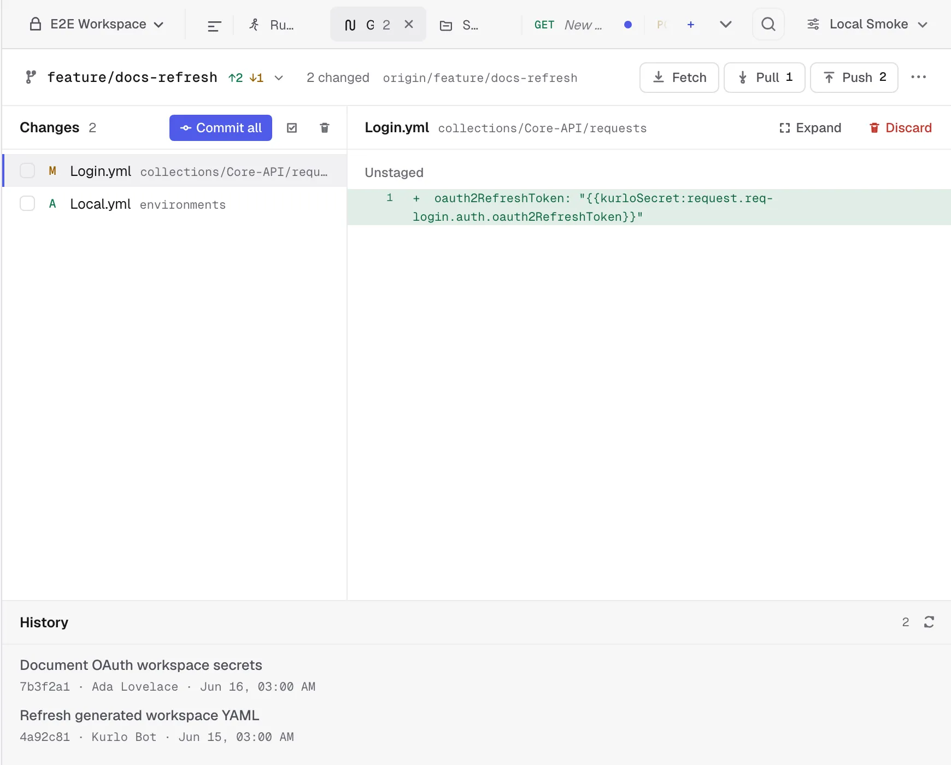Select the Local.yml added file row
This screenshot has height=765, width=951.
175,204
